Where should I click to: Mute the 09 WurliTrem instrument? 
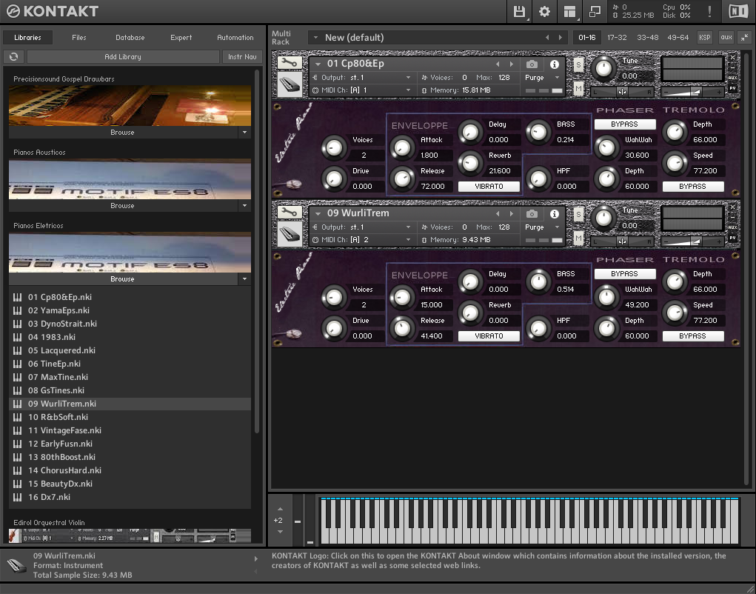(x=578, y=238)
